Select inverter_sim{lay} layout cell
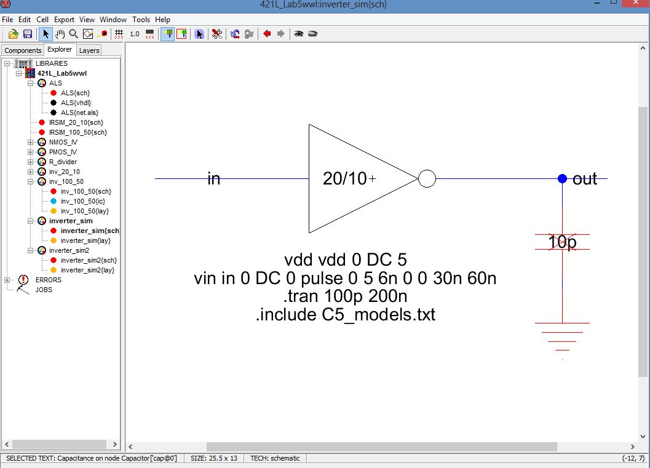 pyautogui.click(x=86, y=240)
